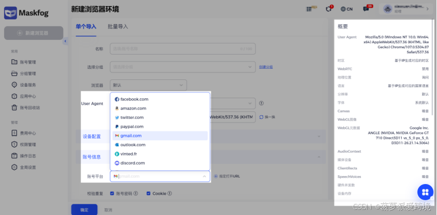
Task: Click the help icon next to Cookie
Action: coord(169,193)
